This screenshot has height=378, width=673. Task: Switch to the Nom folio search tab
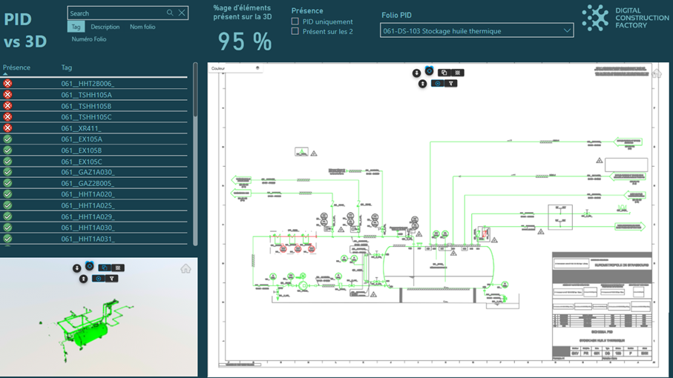142,27
